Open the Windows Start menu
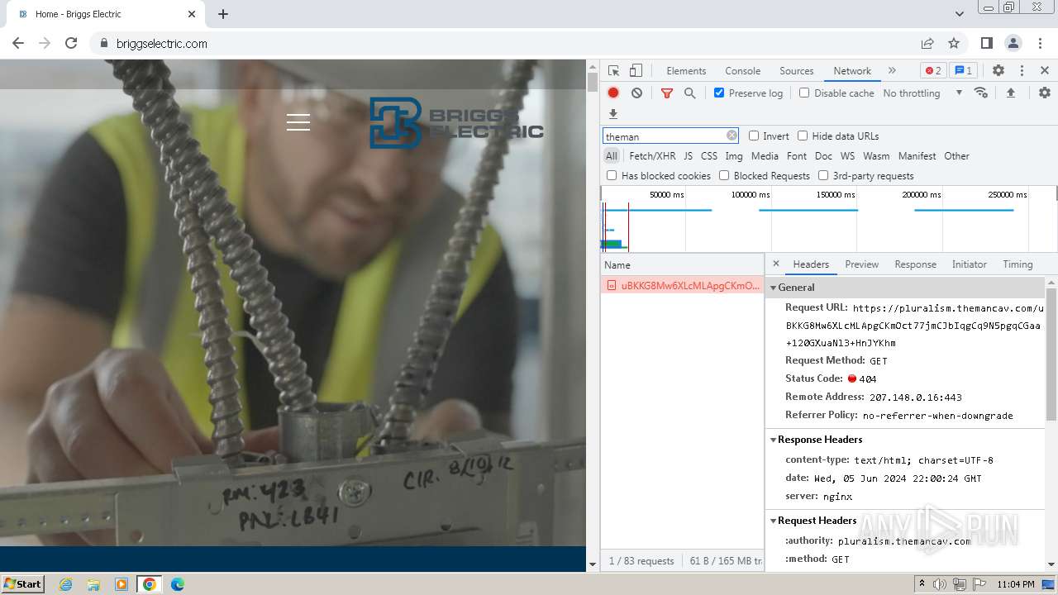The image size is (1058, 595). click(22, 583)
